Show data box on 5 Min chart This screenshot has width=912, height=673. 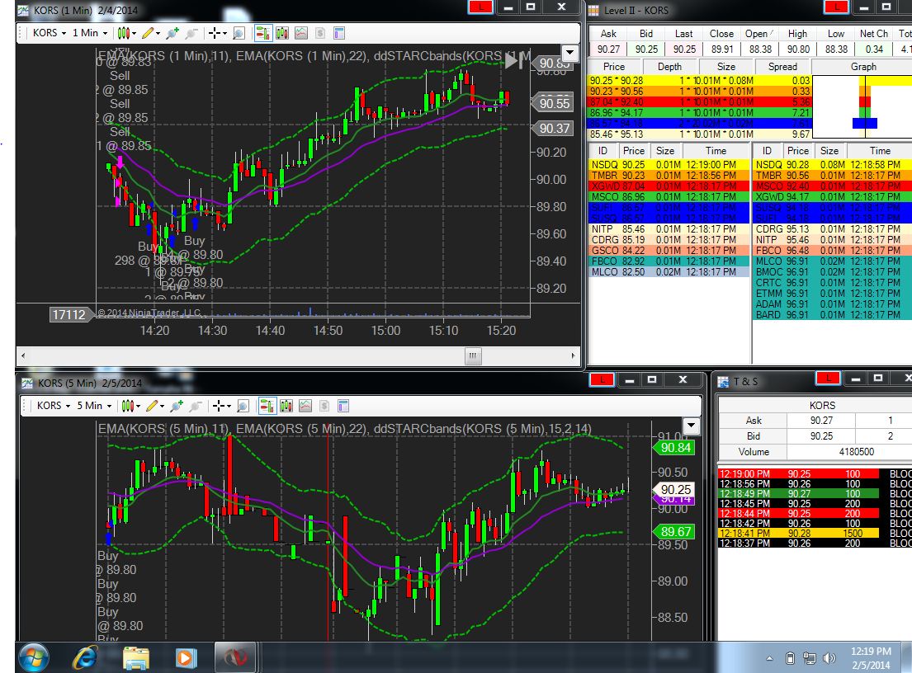click(x=243, y=406)
